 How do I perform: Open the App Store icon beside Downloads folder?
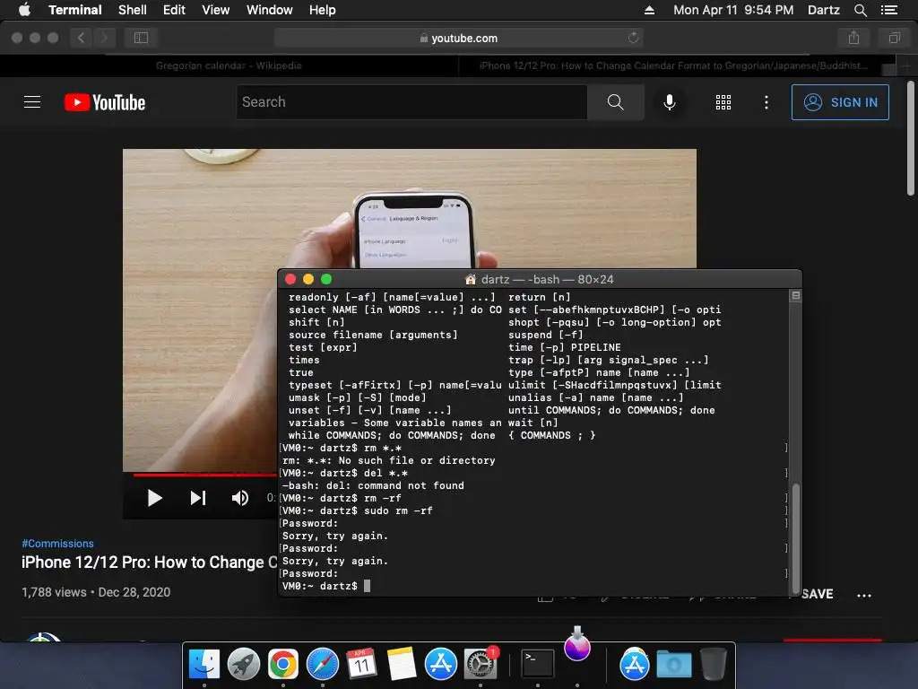click(x=635, y=664)
